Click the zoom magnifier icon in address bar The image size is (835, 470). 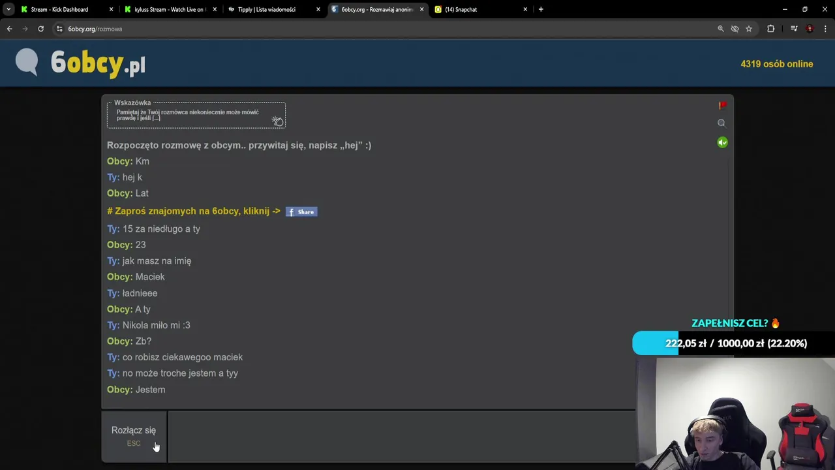(721, 29)
